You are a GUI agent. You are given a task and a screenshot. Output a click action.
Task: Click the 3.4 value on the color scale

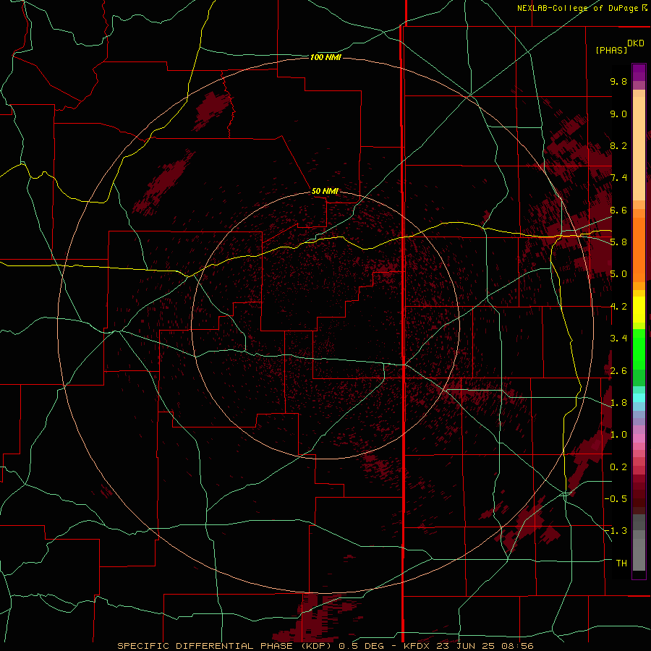pyautogui.click(x=618, y=339)
